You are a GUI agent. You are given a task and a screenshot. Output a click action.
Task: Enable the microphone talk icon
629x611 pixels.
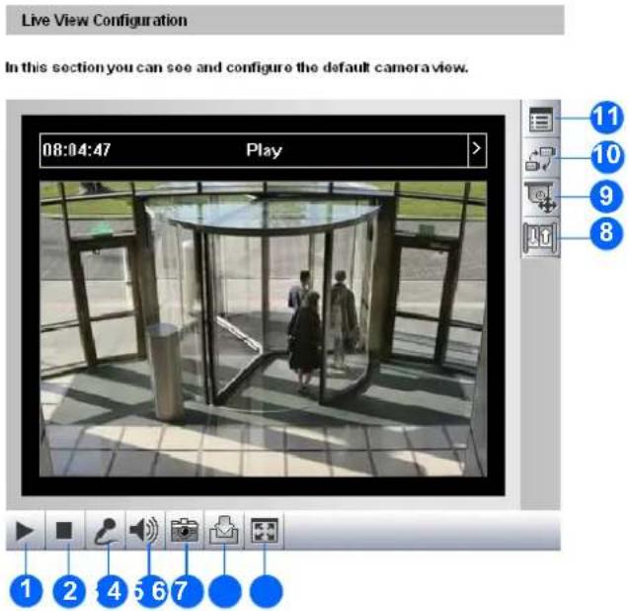(x=106, y=531)
